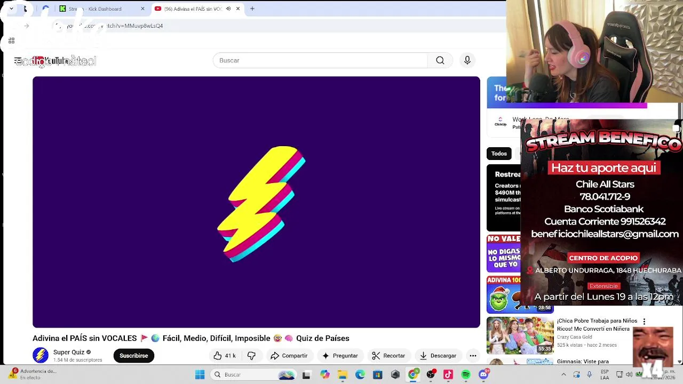
Task: Click the YouTube search magnifier button
Action: (440, 60)
